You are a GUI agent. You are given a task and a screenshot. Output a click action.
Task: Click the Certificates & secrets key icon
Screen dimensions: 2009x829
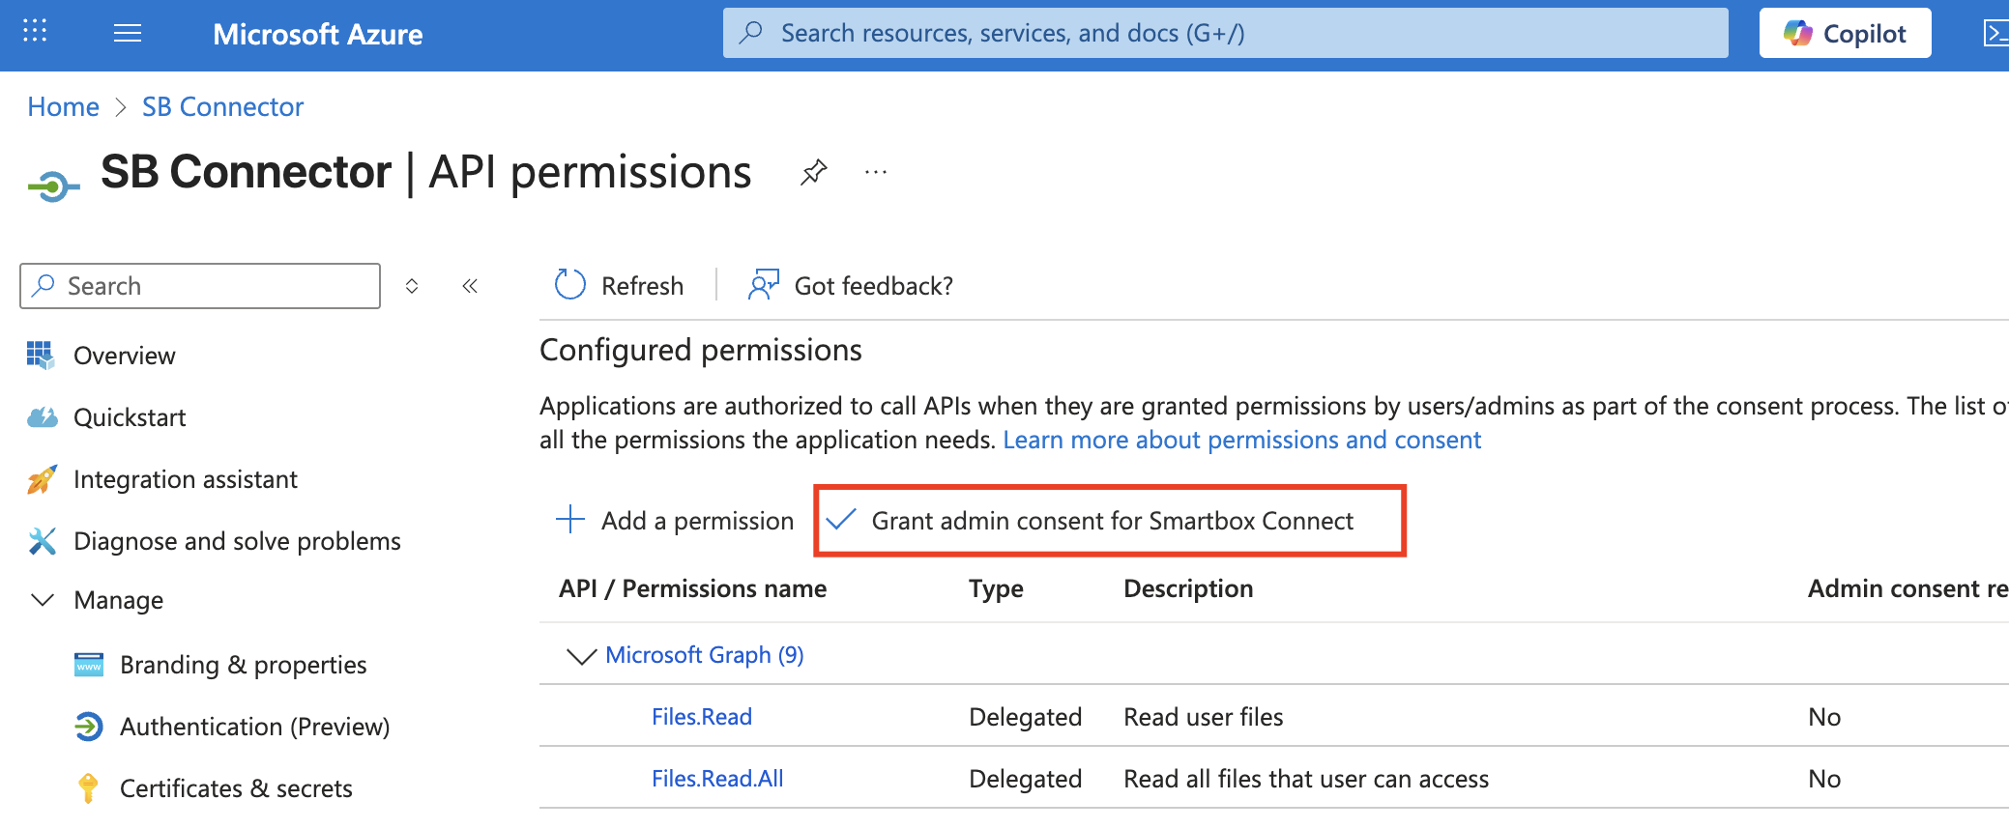click(x=88, y=788)
